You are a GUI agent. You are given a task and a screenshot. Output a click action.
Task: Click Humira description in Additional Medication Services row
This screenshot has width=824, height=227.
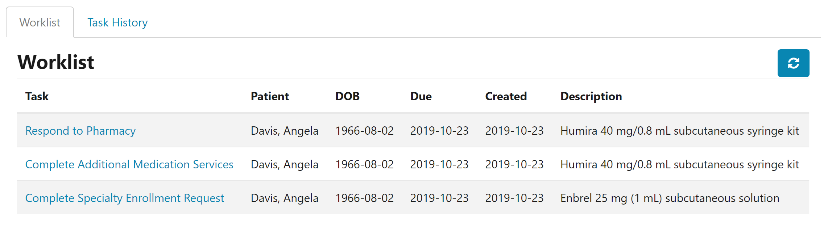[679, 164]
